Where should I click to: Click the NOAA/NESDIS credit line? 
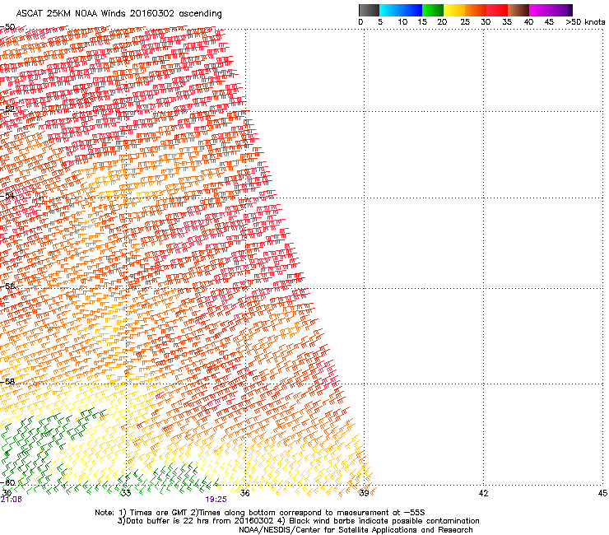356,530
